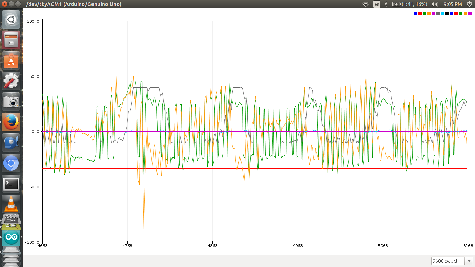This screenshot has height=267, width=475.
Task: Click the 4663 x-axis label
Action: [42, 246]
